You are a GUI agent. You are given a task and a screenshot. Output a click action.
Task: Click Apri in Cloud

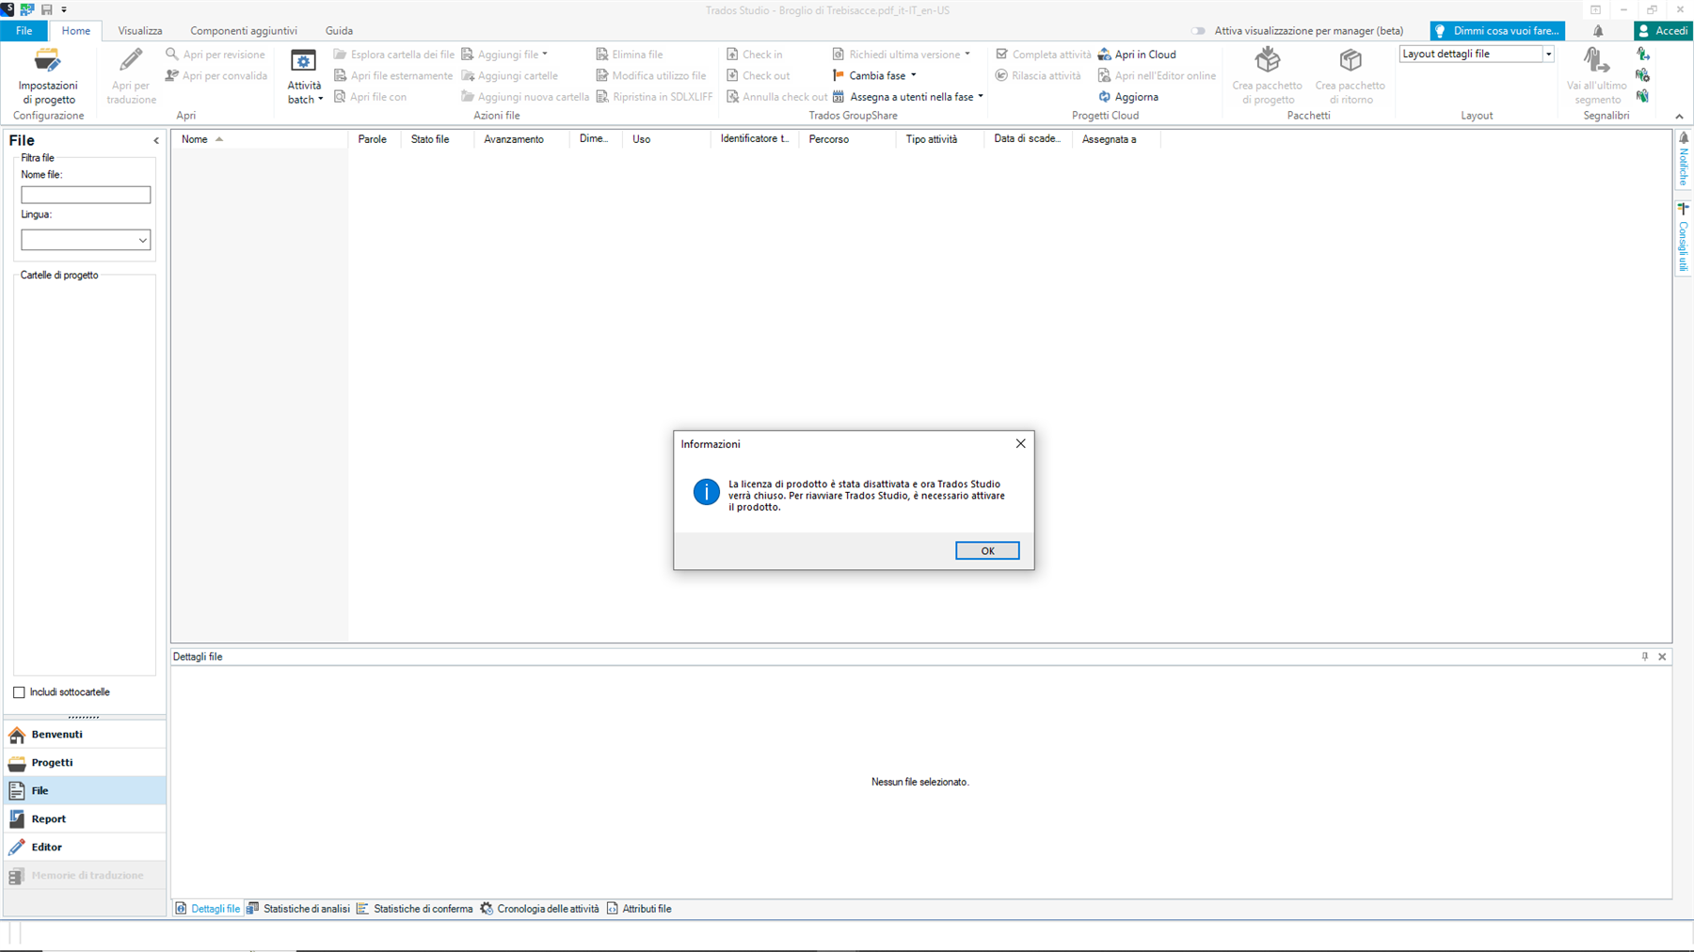[1137, 55]
